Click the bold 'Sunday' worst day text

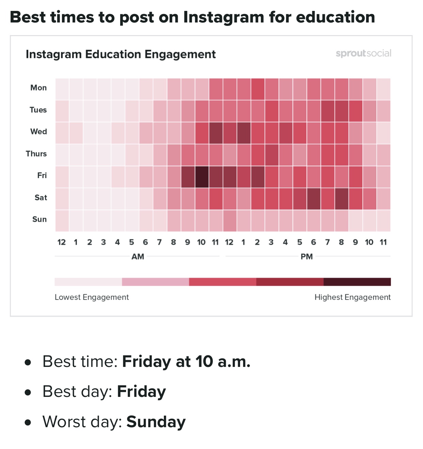pos(156,422)
